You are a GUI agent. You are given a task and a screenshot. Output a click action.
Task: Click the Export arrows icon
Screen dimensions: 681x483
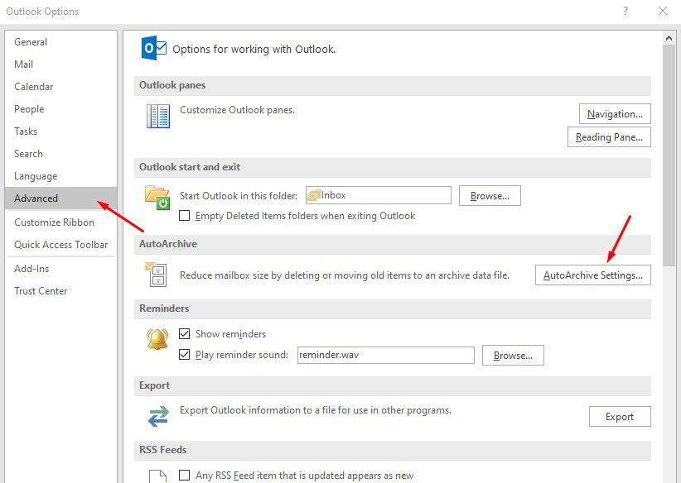[157, 416]
